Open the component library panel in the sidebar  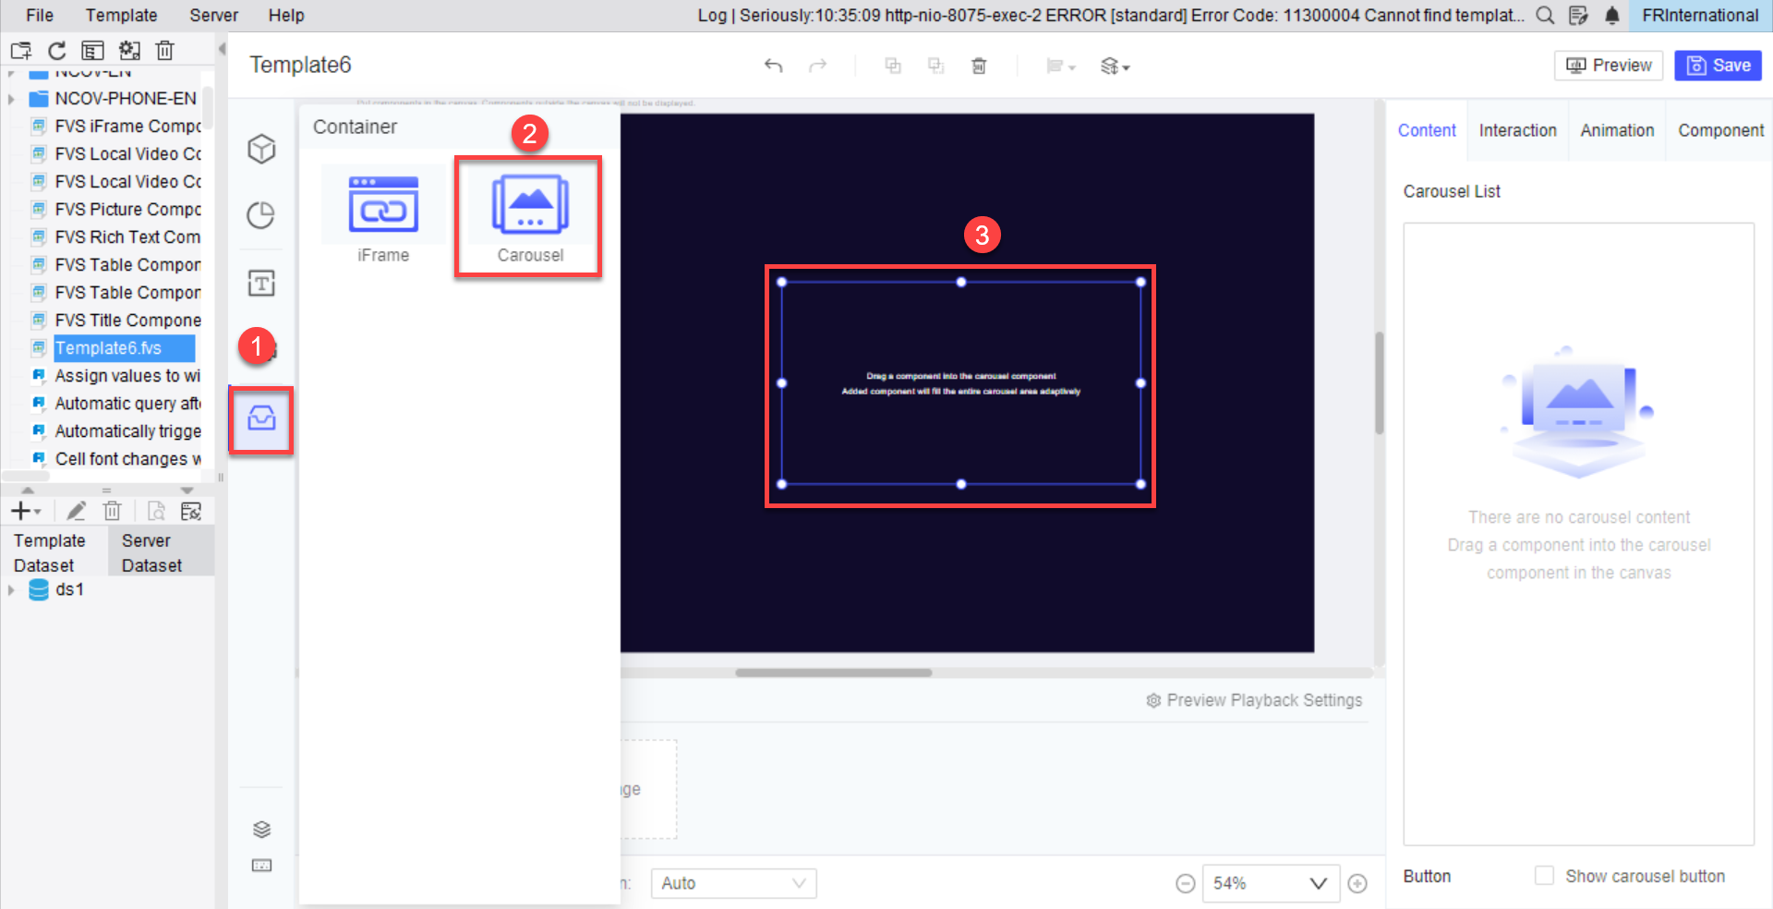point(261,420)
